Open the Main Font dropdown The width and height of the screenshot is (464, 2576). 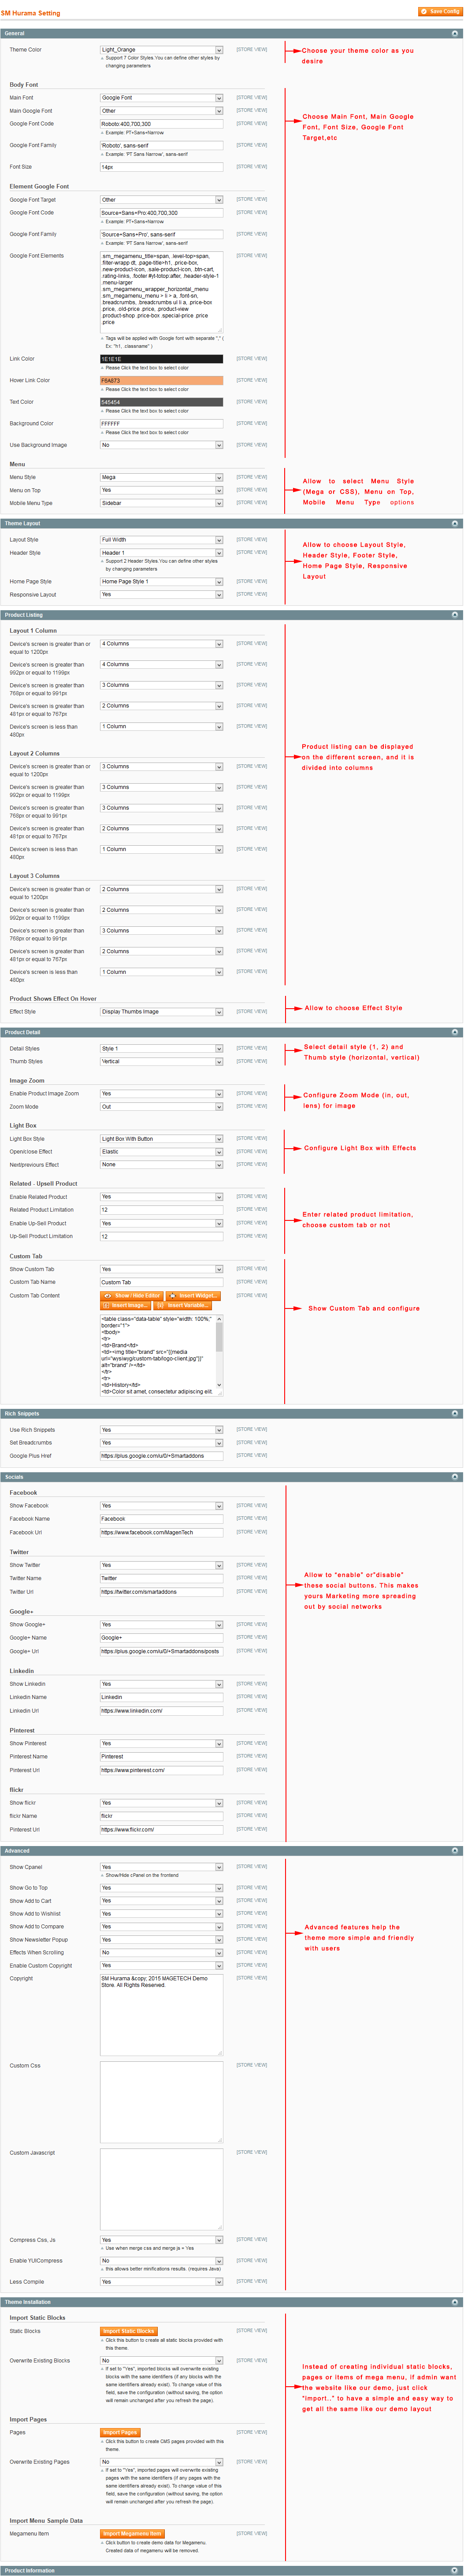pyautogui.click(x=161, y=98)
